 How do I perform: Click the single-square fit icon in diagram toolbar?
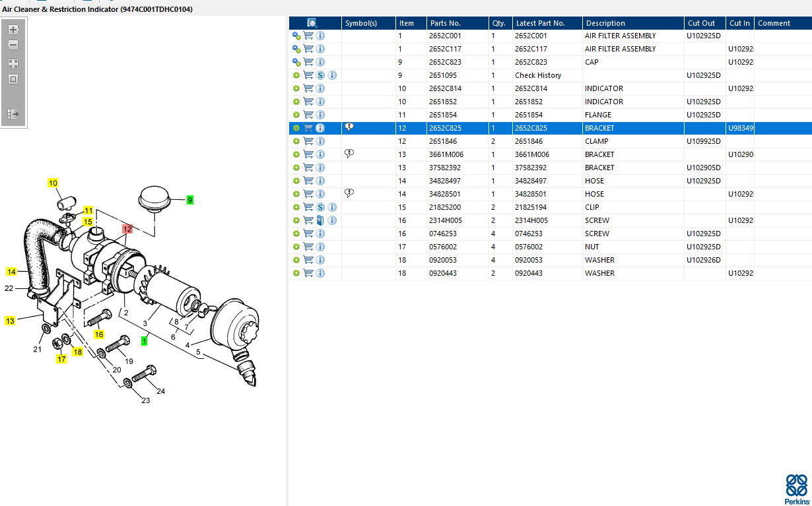point(13,79)
